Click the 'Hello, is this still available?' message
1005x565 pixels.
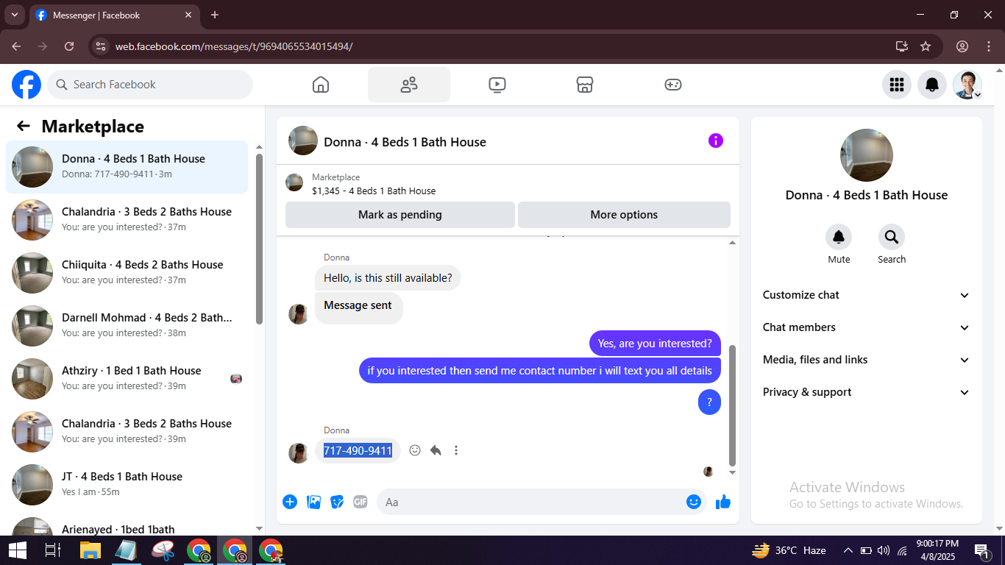[x=388, y=278]
